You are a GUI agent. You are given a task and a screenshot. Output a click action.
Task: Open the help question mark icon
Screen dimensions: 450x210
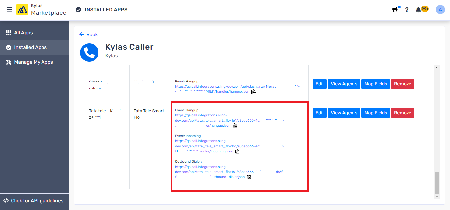pos(407,10)
